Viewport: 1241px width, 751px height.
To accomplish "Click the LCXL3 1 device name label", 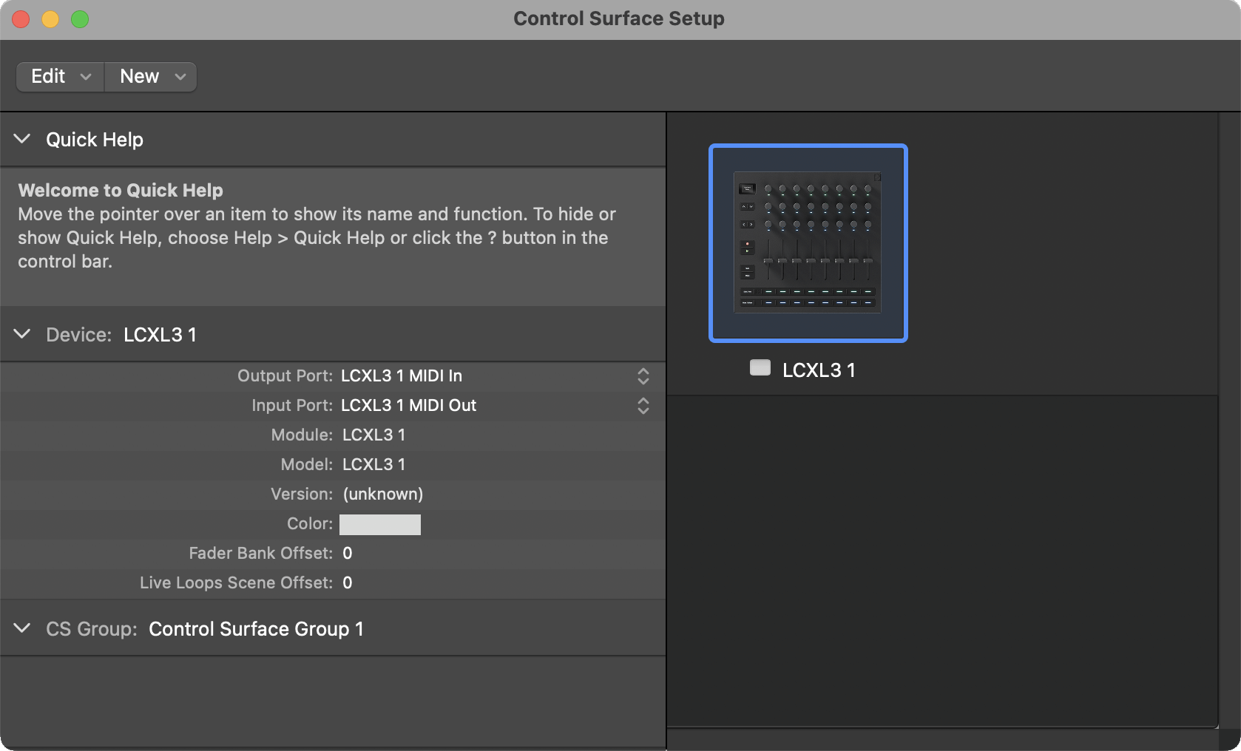I will [819, 370].
